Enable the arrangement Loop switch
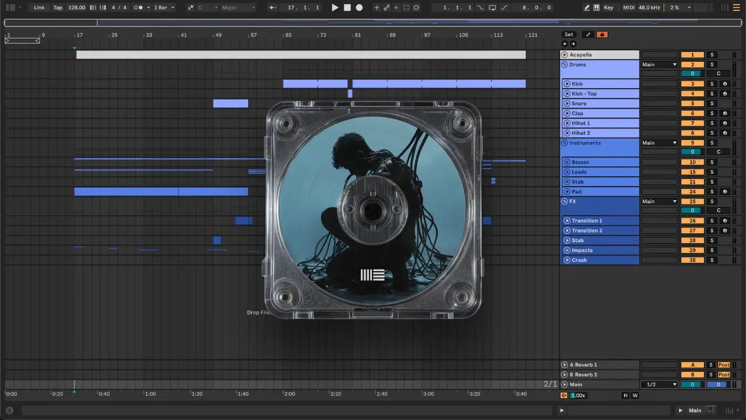This screenshot has width=746, height=420. [492, 8]
